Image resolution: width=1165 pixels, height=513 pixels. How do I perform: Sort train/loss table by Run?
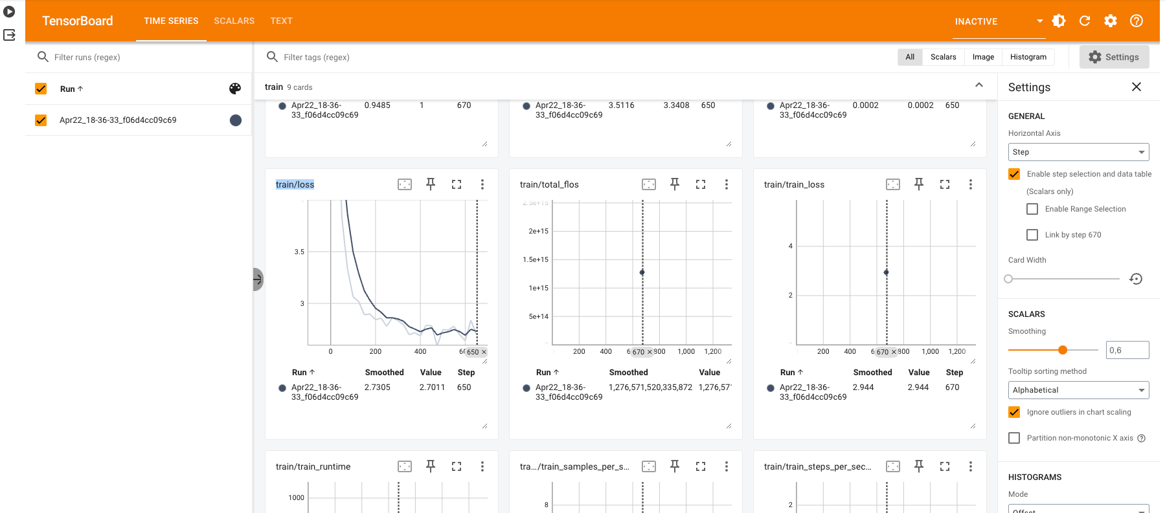pyautogui.click(x=303, y=373)
